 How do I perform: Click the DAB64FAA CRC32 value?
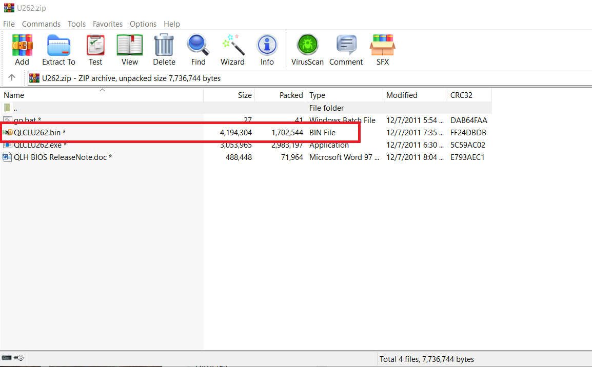click(x=468, y=120)
